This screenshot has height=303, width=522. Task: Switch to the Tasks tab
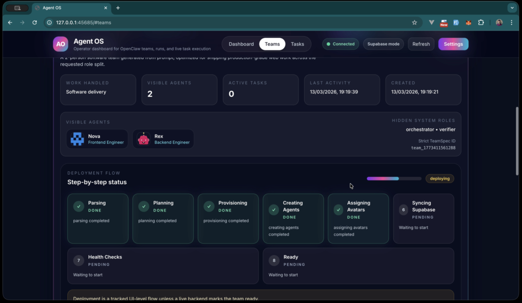[x=298, y=44]
